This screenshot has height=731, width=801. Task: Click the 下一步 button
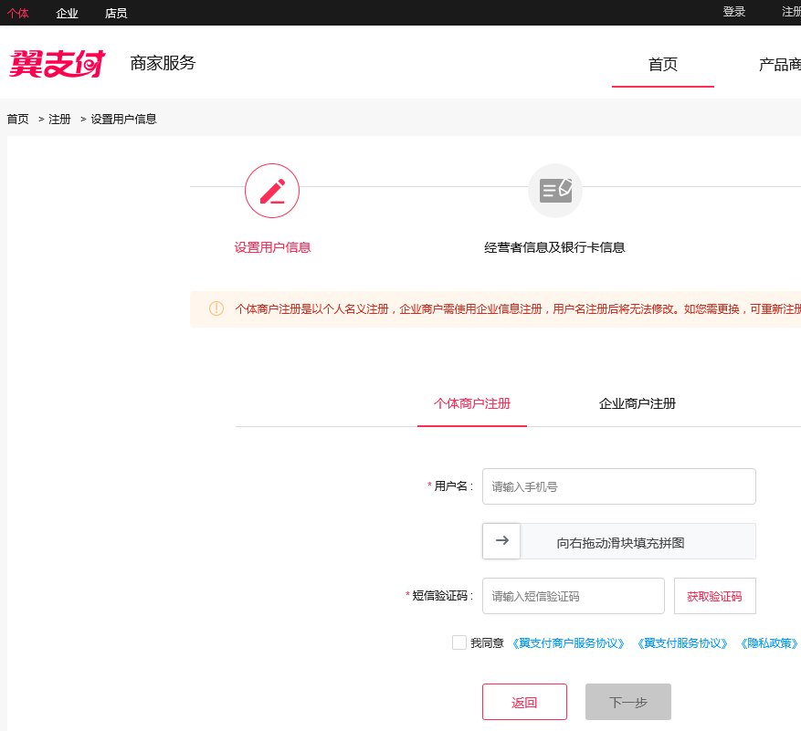[x=627, y=701]
